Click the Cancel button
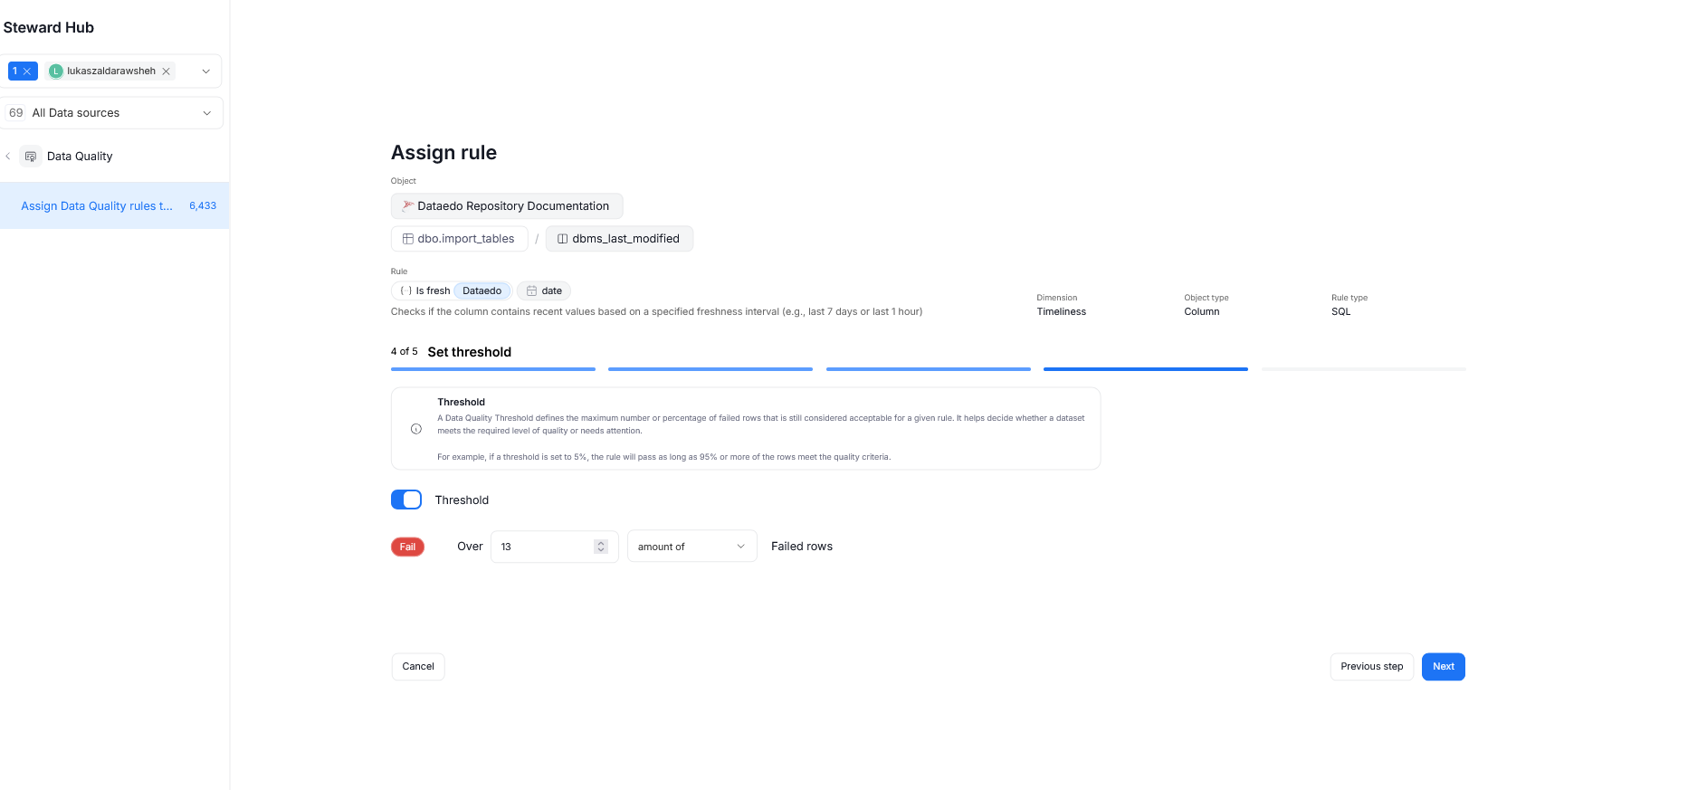1707x790 pixels. tap(418, 667)
